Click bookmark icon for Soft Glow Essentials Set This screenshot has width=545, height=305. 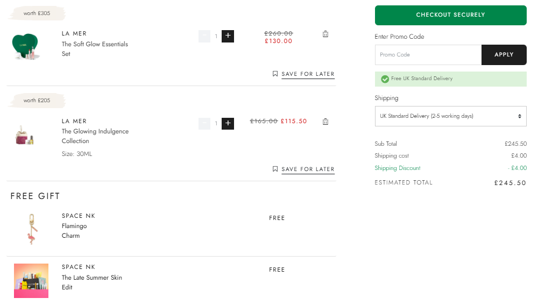tap(275, 74)
